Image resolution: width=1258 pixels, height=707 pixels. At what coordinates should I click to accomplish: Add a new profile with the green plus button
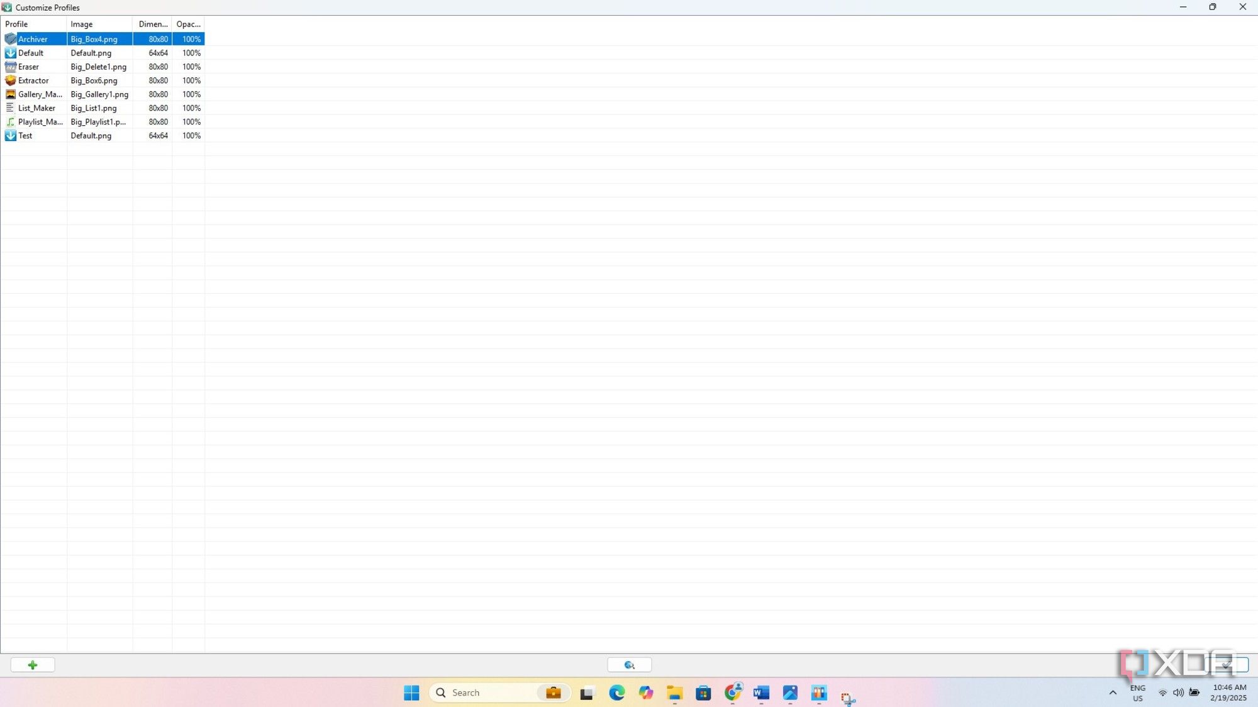(32, 665)
